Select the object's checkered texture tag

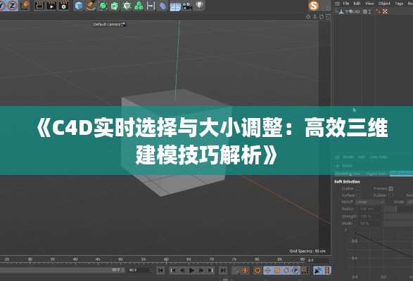[385, 11]
